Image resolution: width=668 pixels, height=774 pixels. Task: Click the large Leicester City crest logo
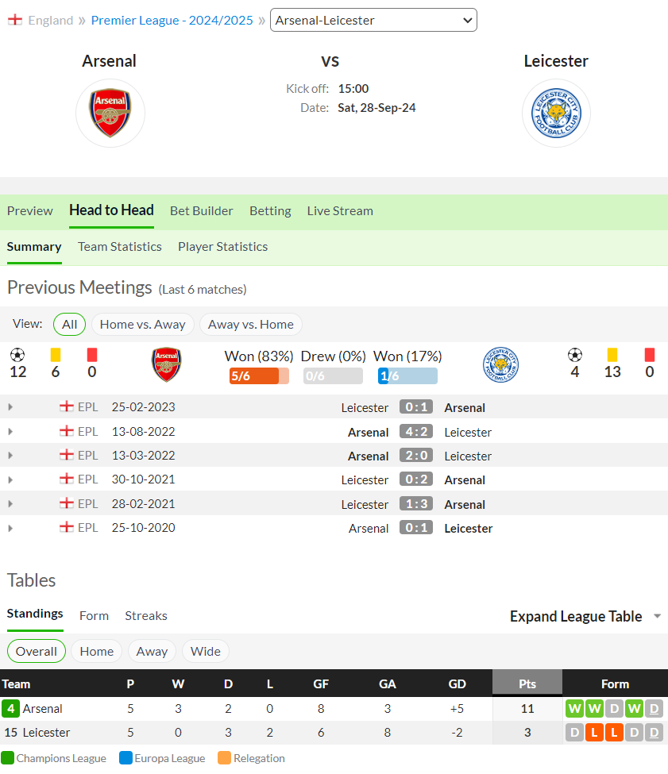(556, 113)
